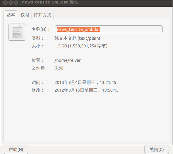Click the 修改 label

tap(38, 90)
